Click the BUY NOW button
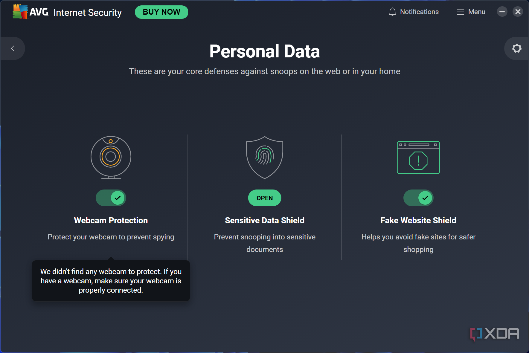 pyautogui.click(x=161, y=12)
